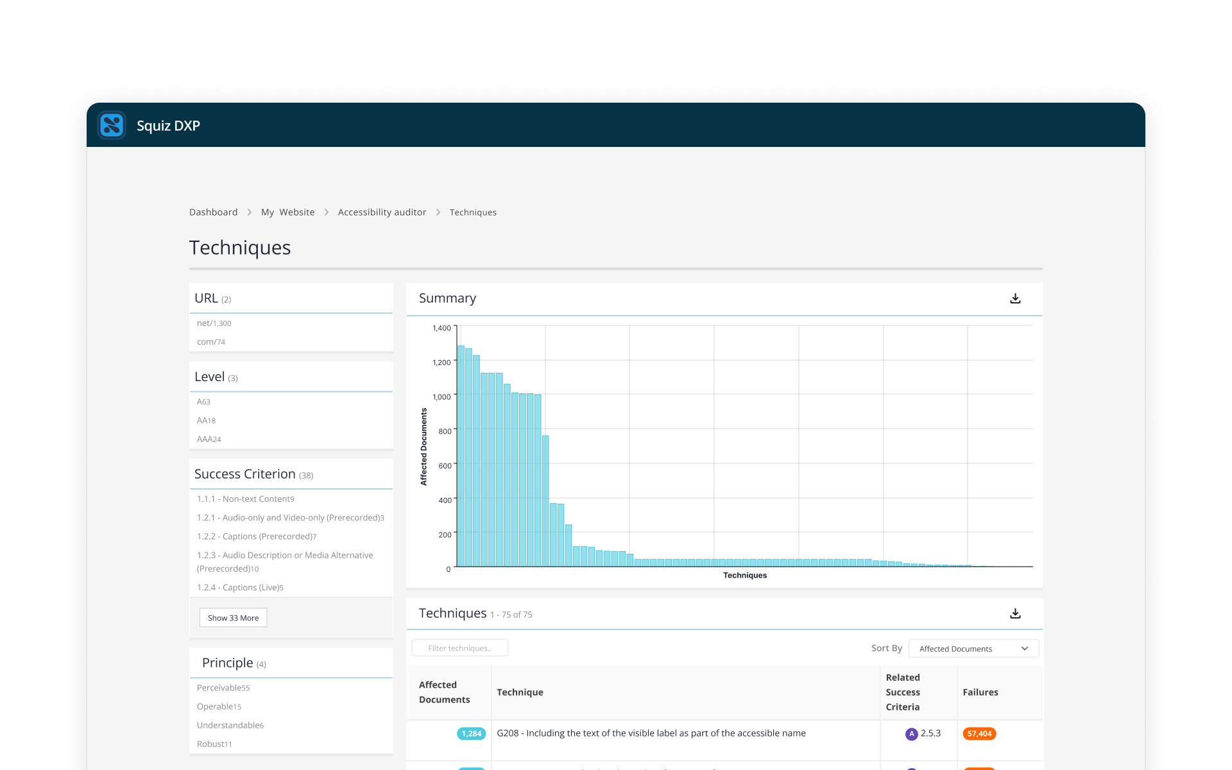Download the Techniques table data

(1015, 613)
